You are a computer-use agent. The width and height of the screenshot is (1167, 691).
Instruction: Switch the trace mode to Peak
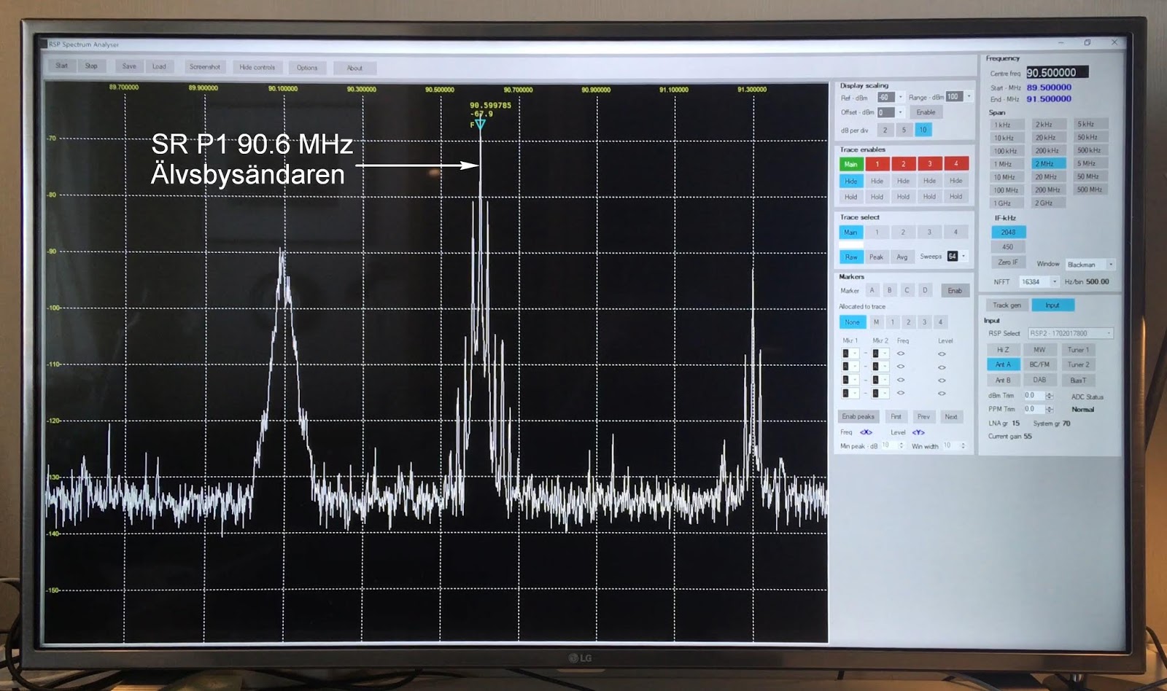[876, 257]
